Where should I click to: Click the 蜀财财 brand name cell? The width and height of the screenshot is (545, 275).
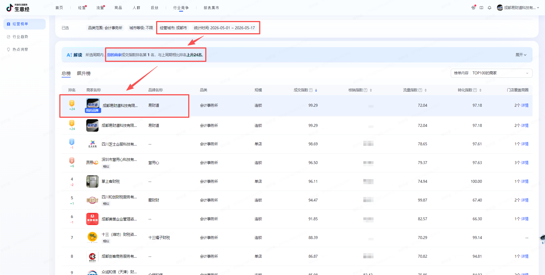pos(154,200)
